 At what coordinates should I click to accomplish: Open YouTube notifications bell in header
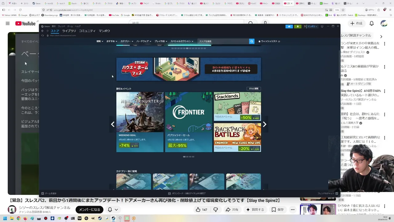pyautogui.click(x=372, y=23)
